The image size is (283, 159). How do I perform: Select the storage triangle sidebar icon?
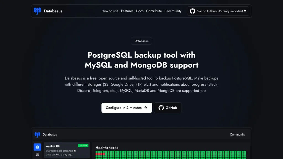coord(37,155)
